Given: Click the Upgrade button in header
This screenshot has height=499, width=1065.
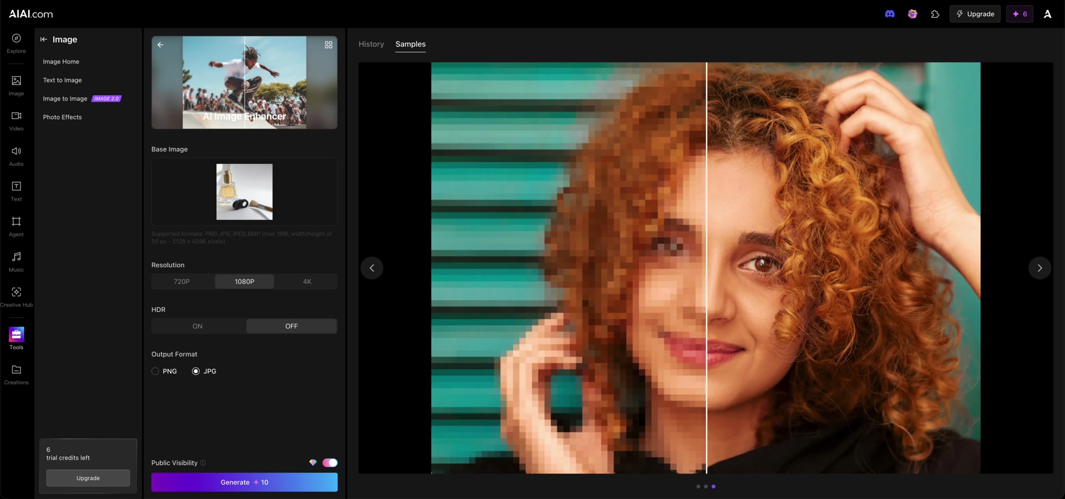Looking at the screenshot, I should point(975,14).
